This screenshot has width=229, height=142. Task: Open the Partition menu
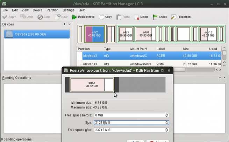52,10
